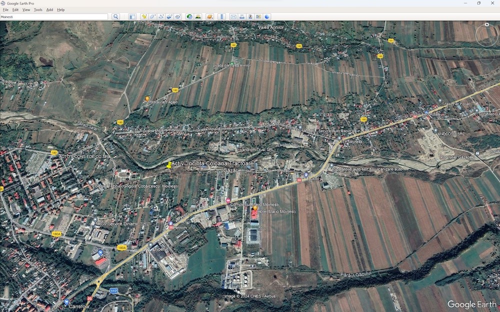Select the Add Path tool
The image size is (500, 312).
[x=161, y=16]
